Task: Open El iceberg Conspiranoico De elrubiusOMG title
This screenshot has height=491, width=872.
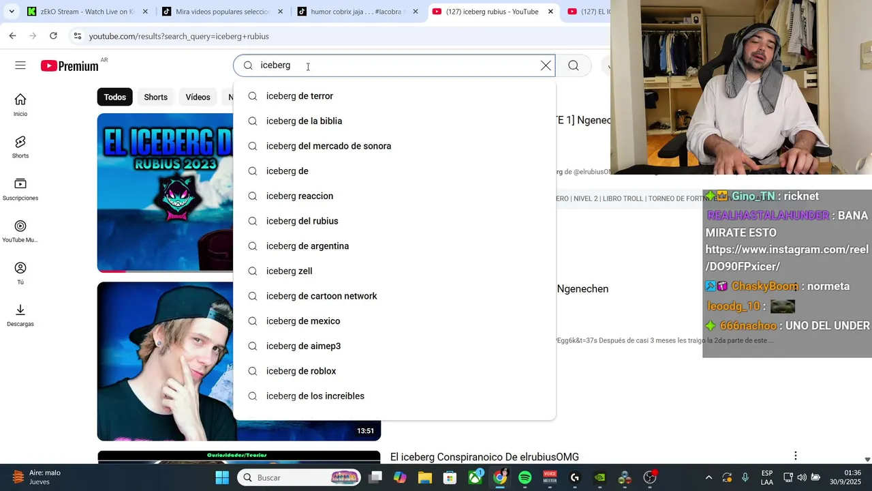Action: coord(484,457)
